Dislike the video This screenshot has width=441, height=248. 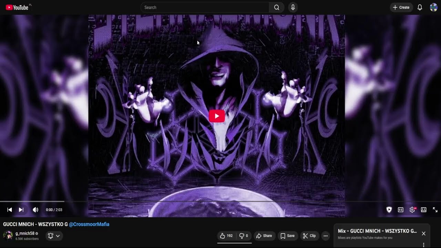point(244,236)
